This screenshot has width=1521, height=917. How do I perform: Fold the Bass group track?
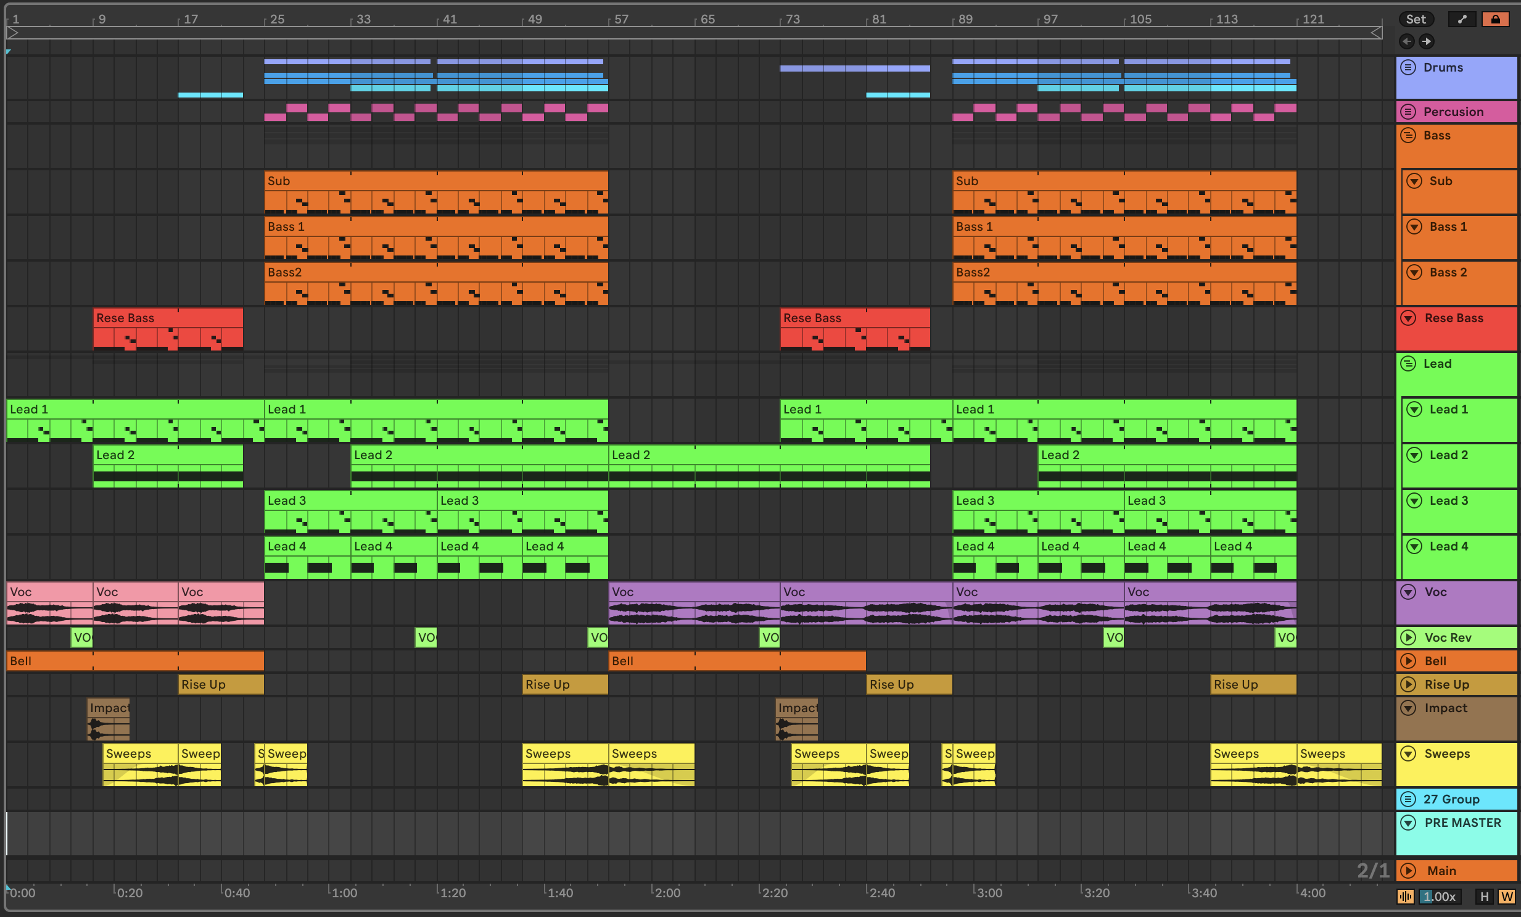pyautogui.click(x=1408, y=135)
